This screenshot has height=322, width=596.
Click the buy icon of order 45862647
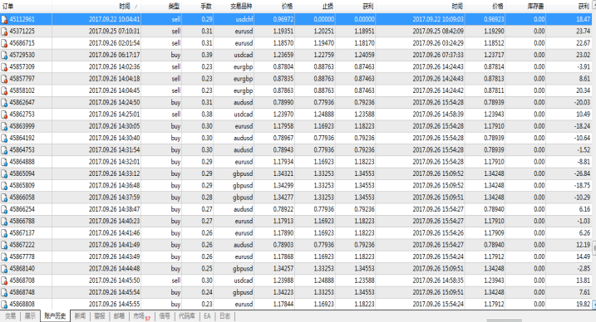click(x=4, y=102)
